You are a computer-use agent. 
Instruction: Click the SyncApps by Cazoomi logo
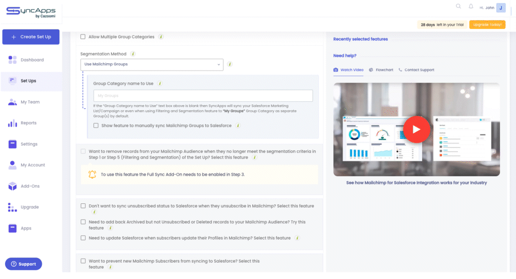31,12
